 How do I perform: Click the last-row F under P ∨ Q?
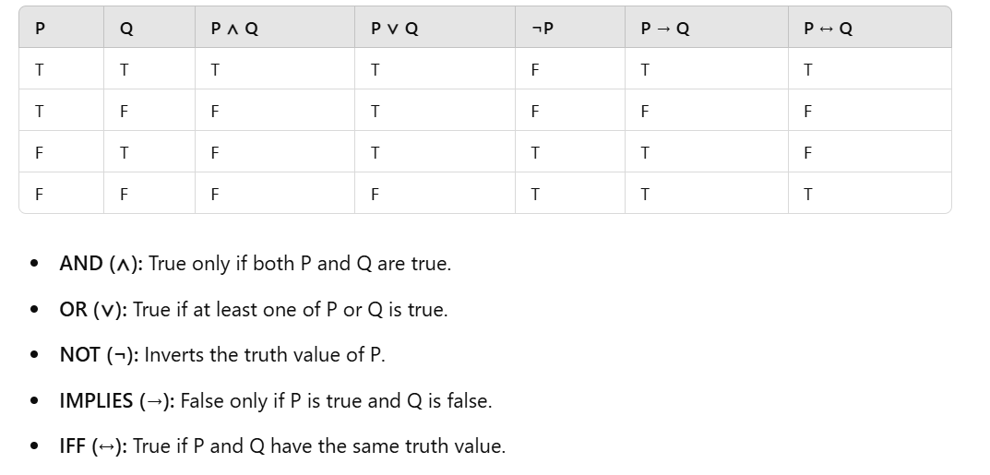point(375,195)
